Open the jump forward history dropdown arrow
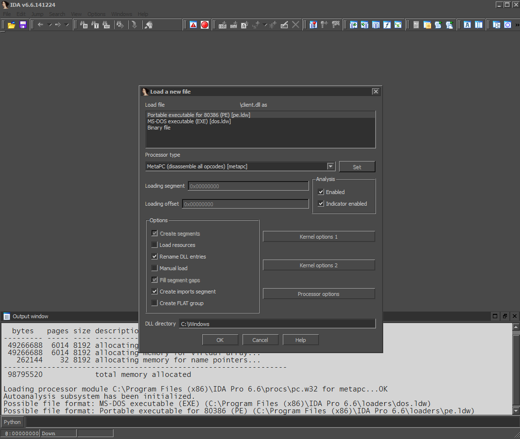The image size is (520, 439). (67, 25)
